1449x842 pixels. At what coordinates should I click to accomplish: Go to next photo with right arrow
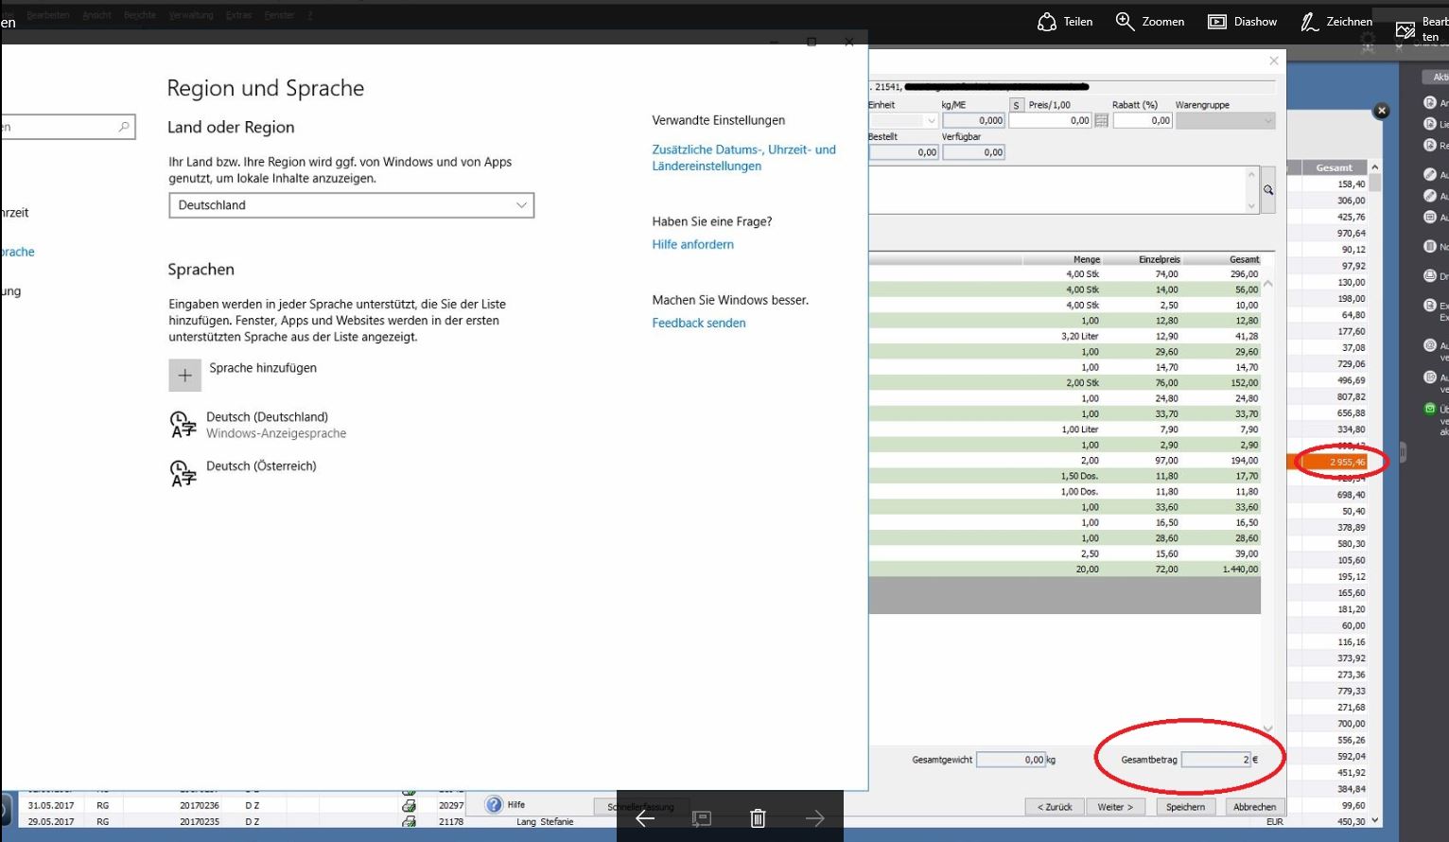(814, 818)
